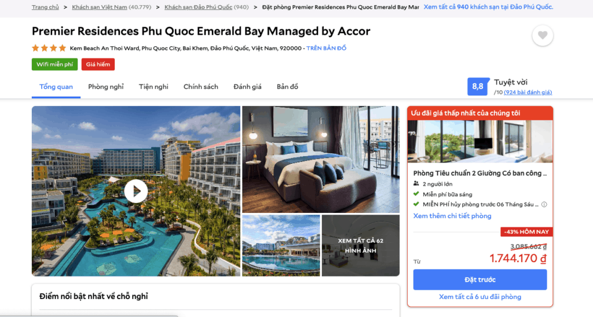Viewport: 593px width, 317px height.
Task: Open the Chính sách tab
Action: tap(201, 87)
